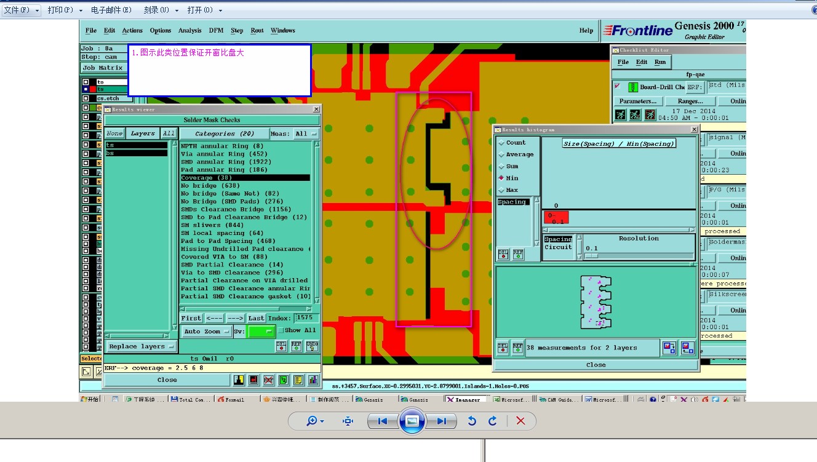This screenshot has height=462, width=817.
Task: Click the red 0-0.1 histogram bar
Action: click(556, 218)
